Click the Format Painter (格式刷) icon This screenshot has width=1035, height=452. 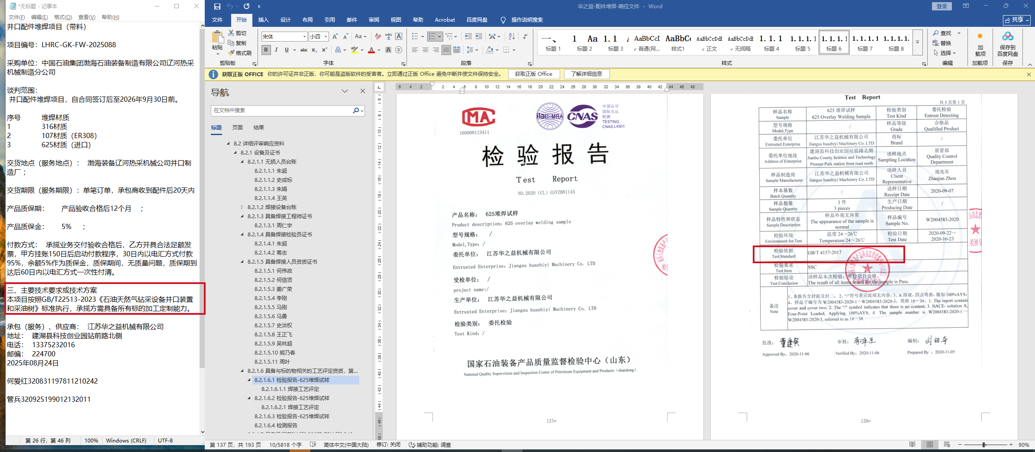[232, 53]
